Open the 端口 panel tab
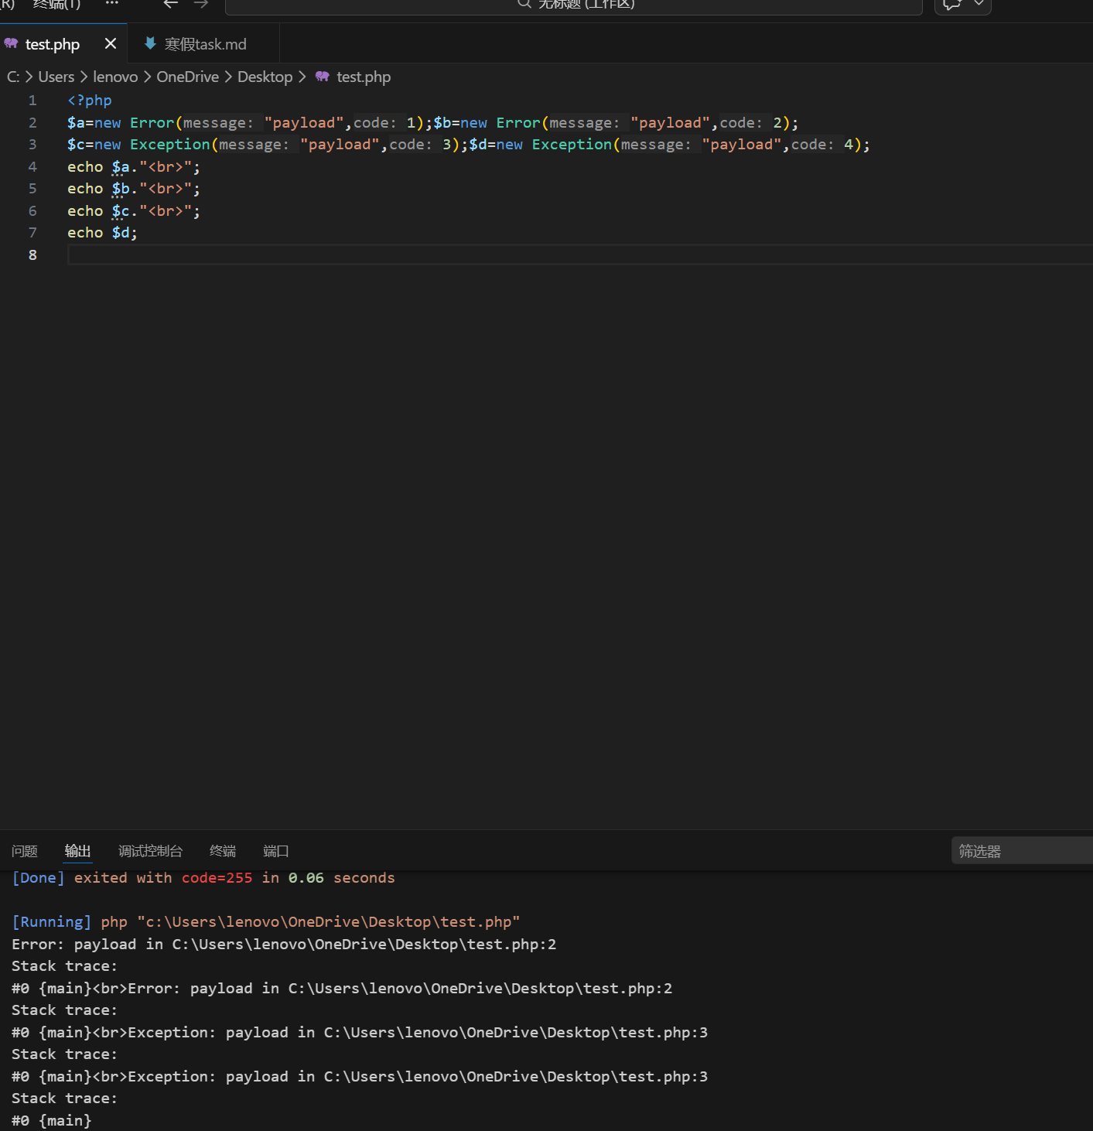 (276, 851)
